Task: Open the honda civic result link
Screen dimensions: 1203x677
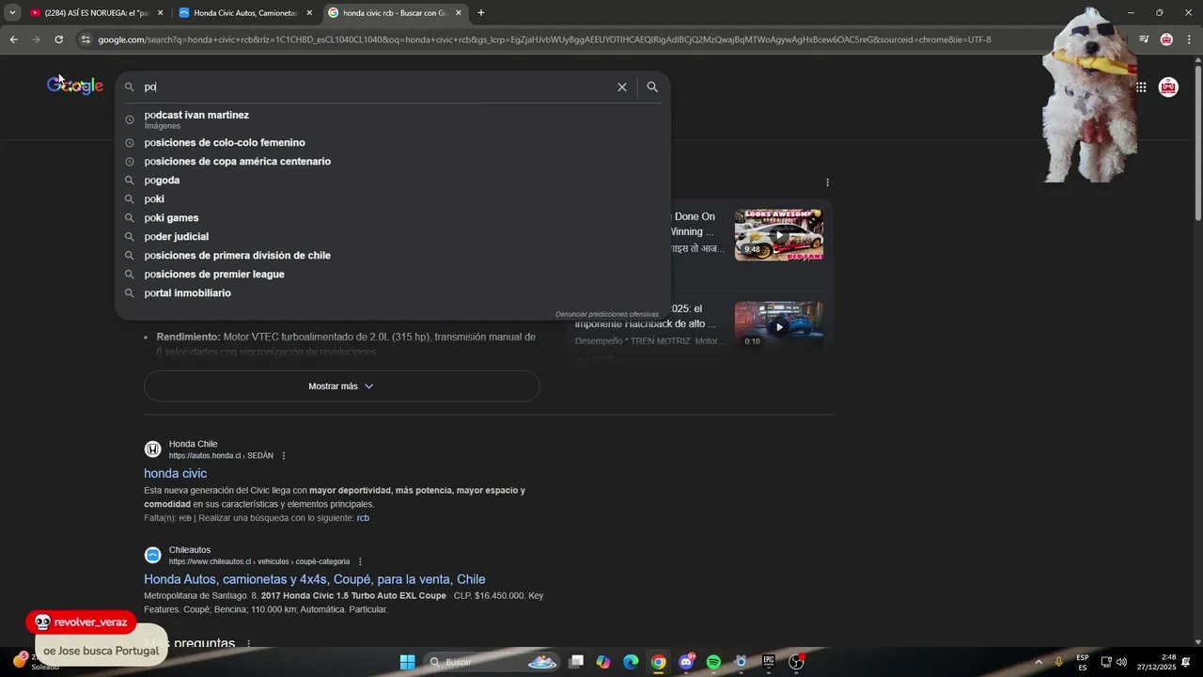Action: click(x=175, y=473)
